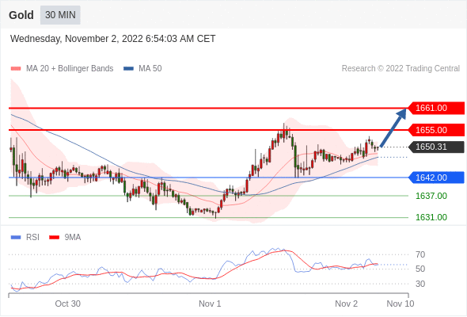Click the Nov 1 date axis label
467x317 pixels.
pos(210,304)
